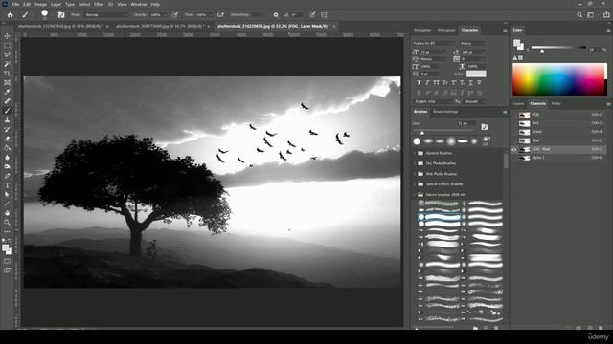Switch to the Brush Settings tab

445,112
